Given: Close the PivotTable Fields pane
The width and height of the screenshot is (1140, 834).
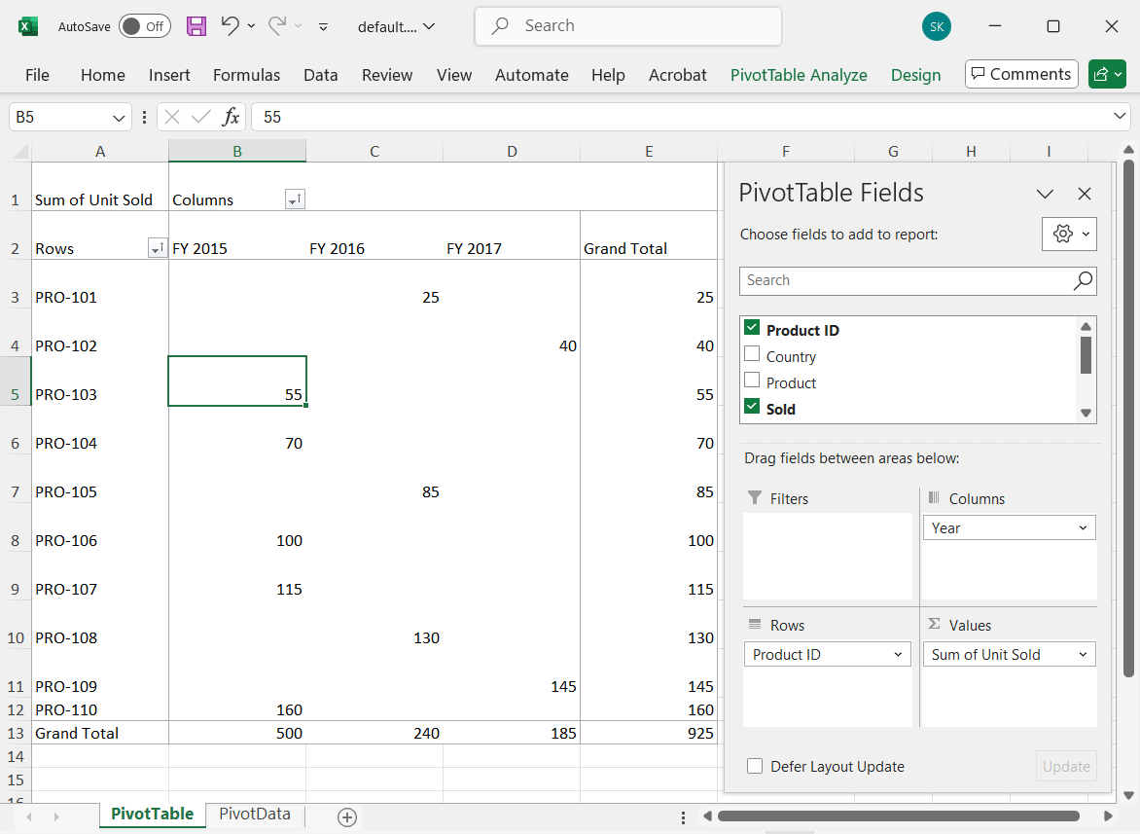Looking at the screenshot, I should coord(1085,194).
